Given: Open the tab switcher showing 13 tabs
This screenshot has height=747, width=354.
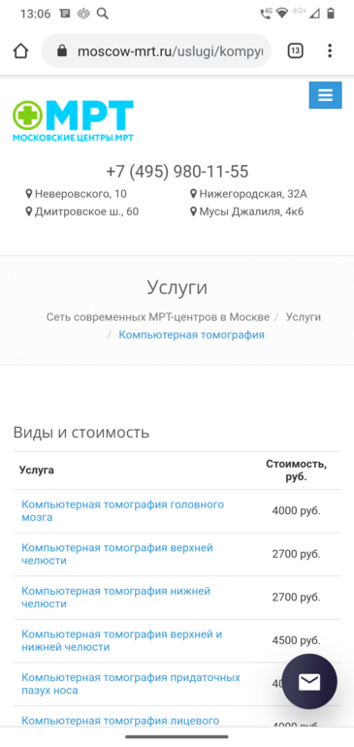Looking at the screenshot, I should (x=296, y=51).
